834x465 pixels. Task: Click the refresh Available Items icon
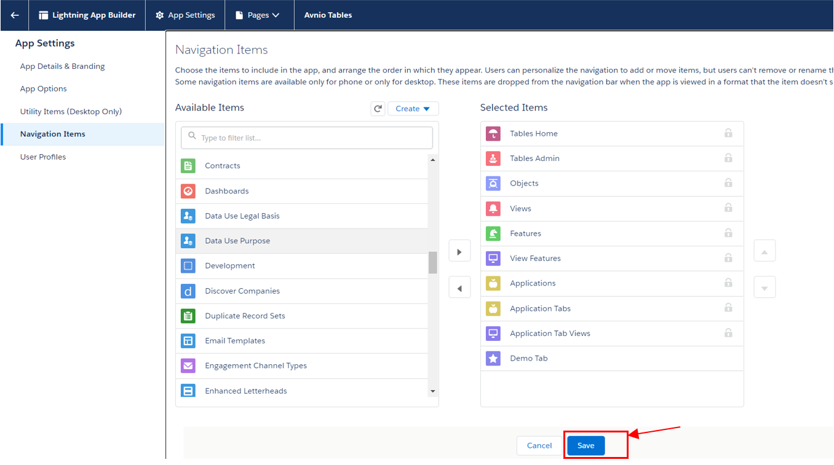[x=378, y=109]
